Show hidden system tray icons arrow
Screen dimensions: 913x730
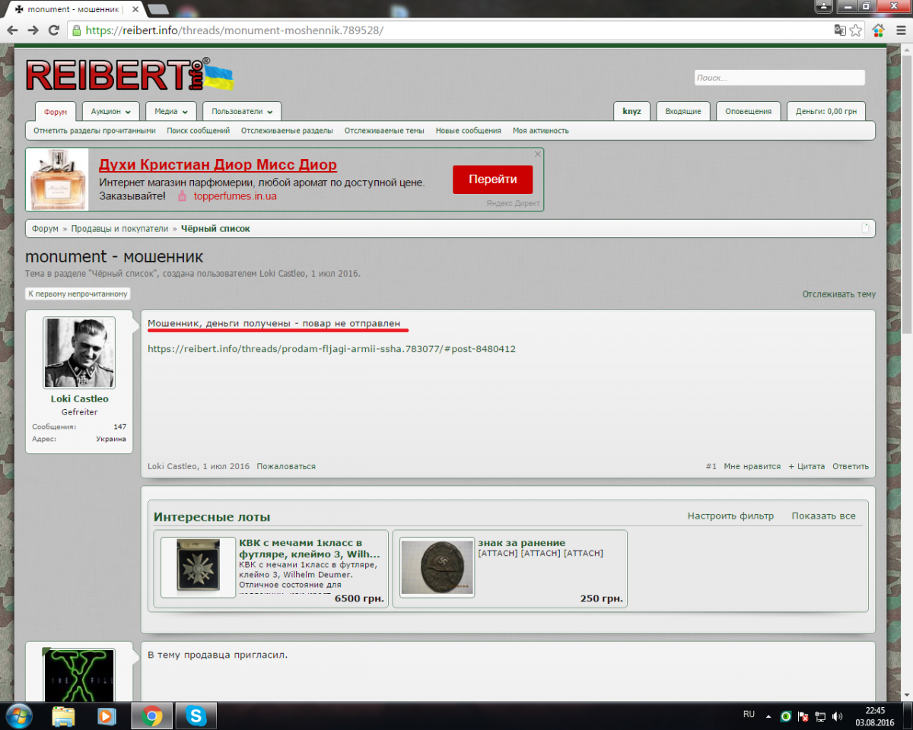769,716
